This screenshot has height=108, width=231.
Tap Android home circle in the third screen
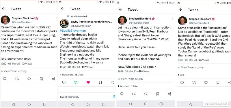(146, 104)
